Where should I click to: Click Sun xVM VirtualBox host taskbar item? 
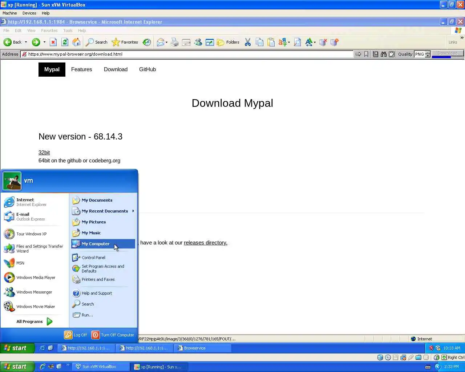[101, 367]
